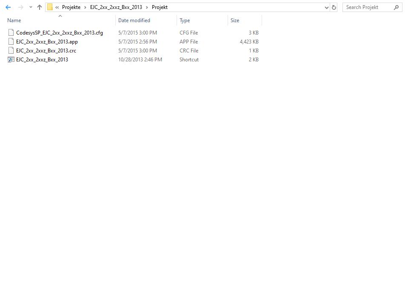Click the 2 KB size value

click(254, 59)
